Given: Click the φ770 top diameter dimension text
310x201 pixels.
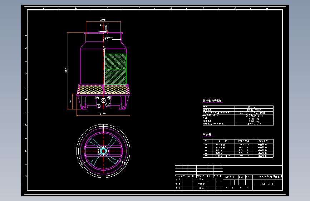Looking at the screenshot, I should point(103,20).
